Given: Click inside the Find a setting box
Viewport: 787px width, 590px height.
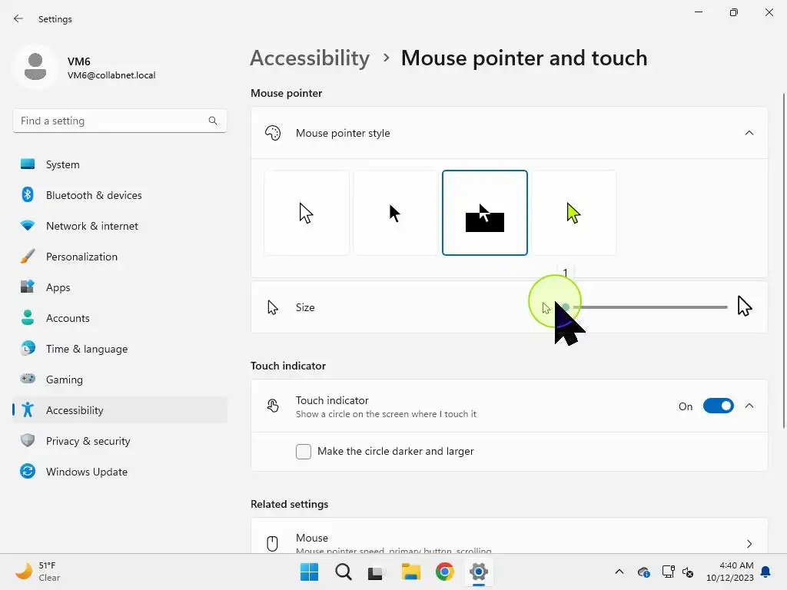Looking at the screenshot, I should [x=119, y=121].
